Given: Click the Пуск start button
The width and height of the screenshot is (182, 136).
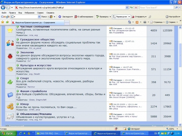Looking at the screenshot, I should point(8,133).
